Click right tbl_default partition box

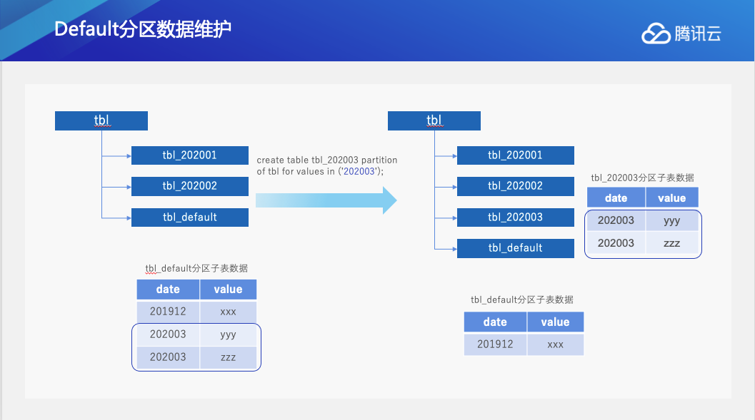(515, 248)
